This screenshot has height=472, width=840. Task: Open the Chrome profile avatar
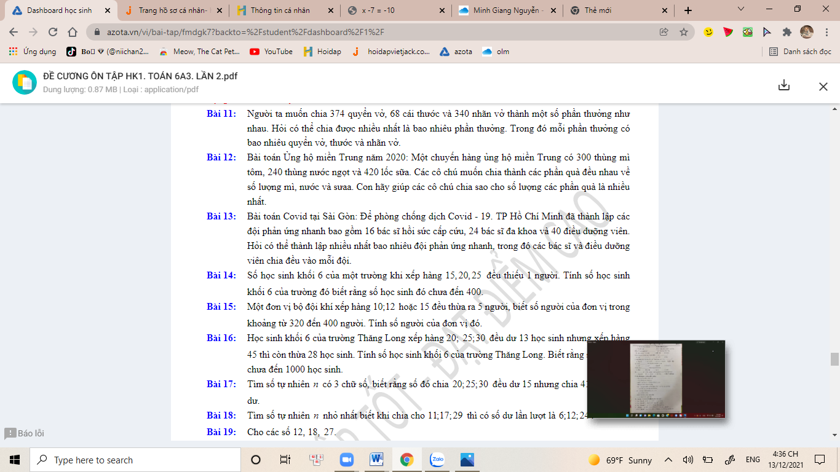pyautogui.click(x=807, y=32)
